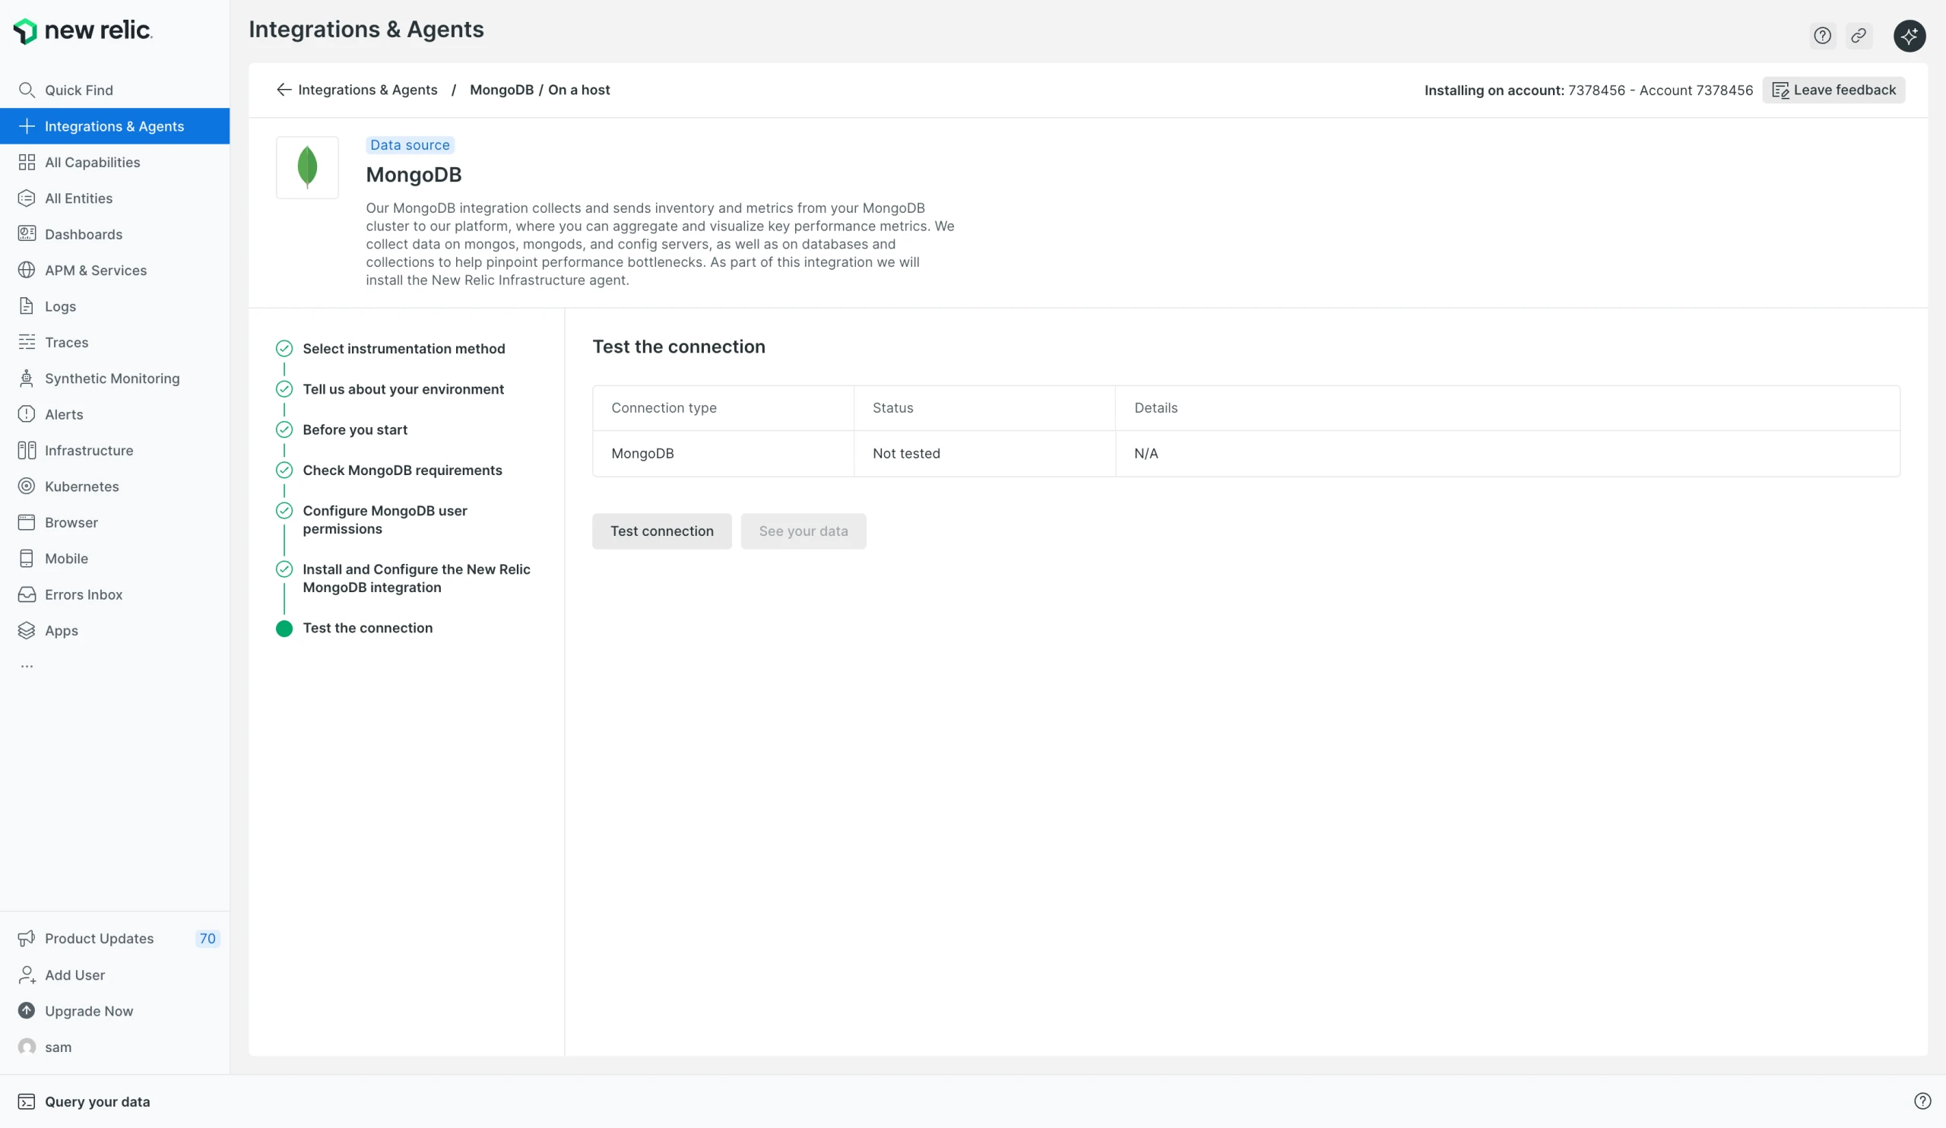Click the MongoDB / On a host breadcrumb
Viewport: 1946px width, 1128px height.
click(x=540, y=90)
